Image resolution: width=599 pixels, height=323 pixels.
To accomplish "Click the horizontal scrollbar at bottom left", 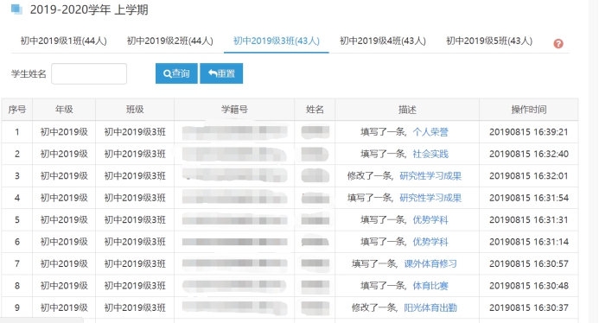I will click(x=41, y=320).
